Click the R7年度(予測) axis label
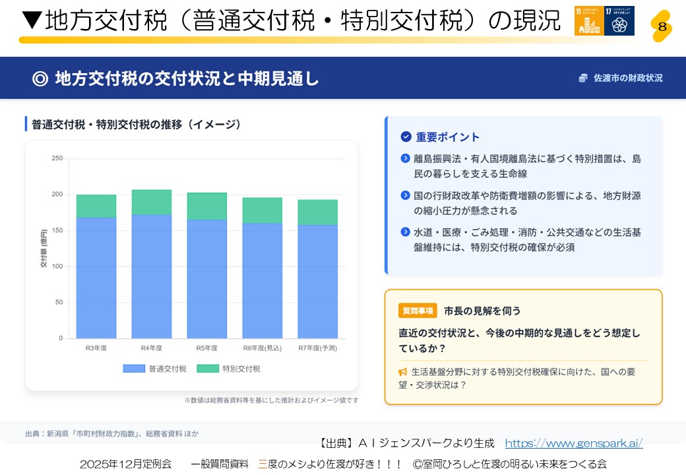The image size is (686, 475). click(317, 348)
